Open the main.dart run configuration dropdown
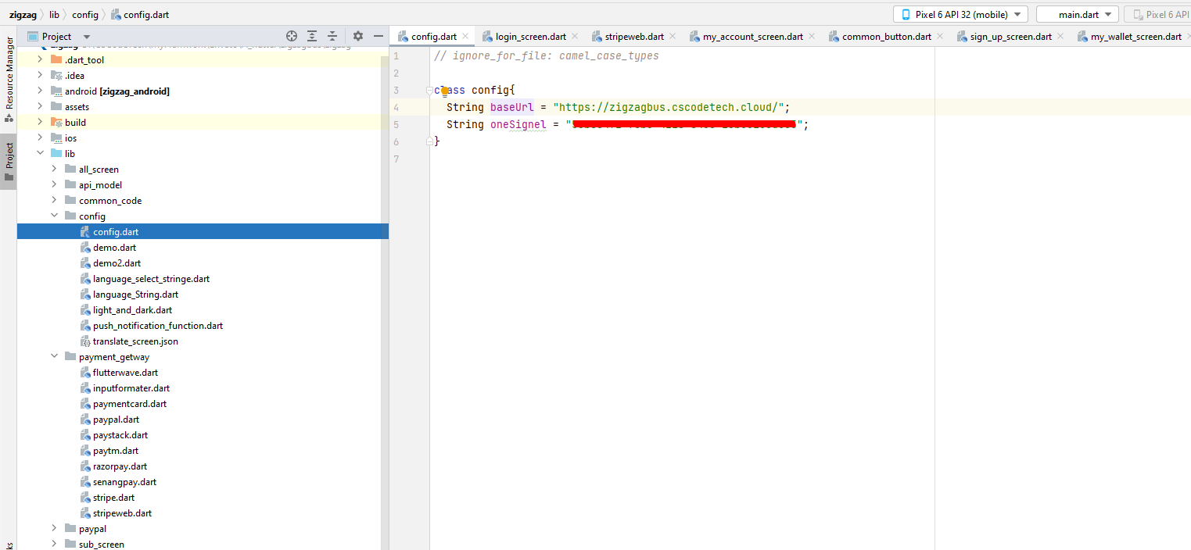The height and width of the screenshot is (550, 1191). pyautogui.click(x=1077, y=14)
